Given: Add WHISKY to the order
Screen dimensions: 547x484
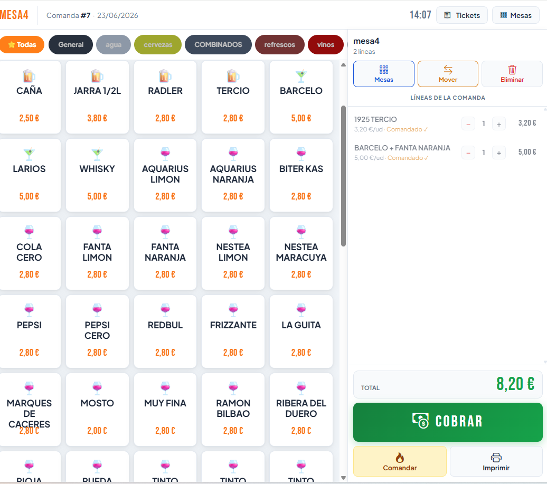Looking at the screenshot, I should [97, 175].
